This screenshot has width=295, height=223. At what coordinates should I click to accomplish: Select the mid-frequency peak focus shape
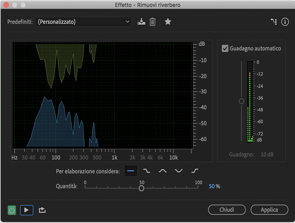tap(163, 171)
